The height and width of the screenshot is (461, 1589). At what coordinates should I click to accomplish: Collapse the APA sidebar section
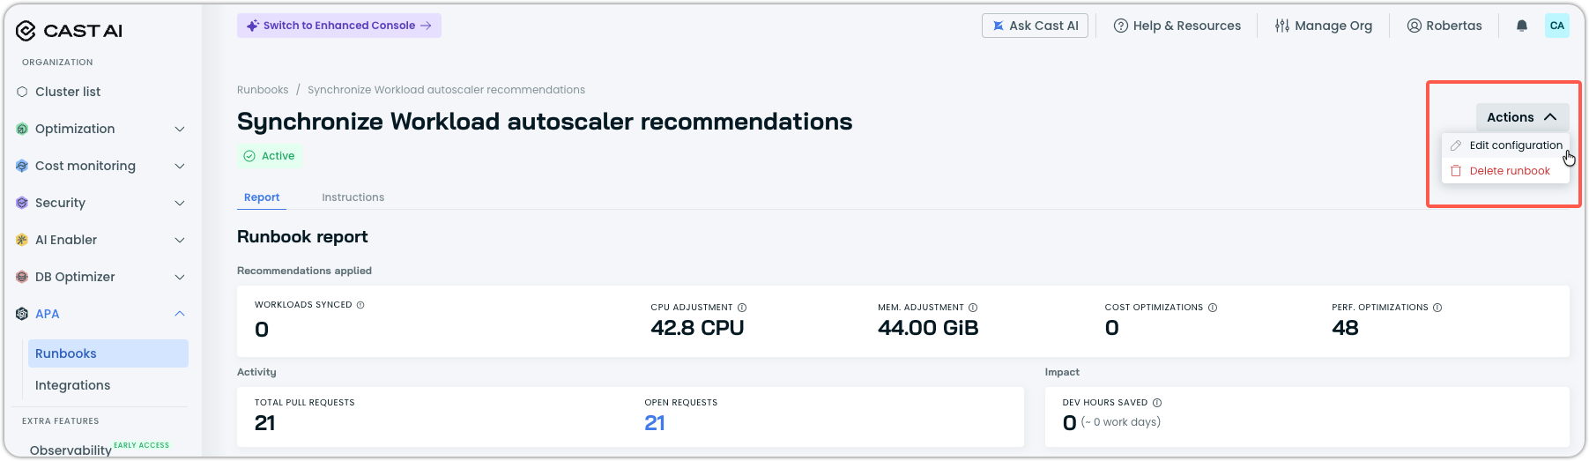pyautogui.click(x=101, y=314)
